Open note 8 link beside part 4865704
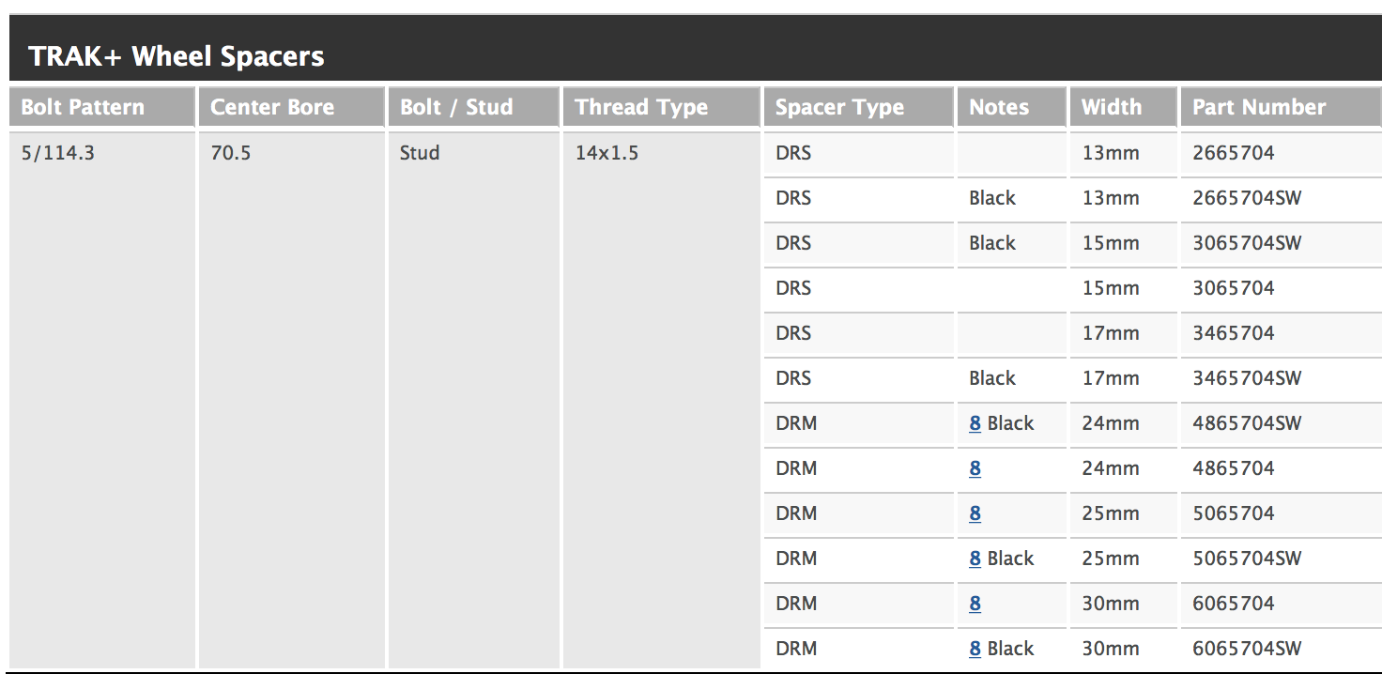Image resolution: width=1382 pixels, height=689 pixels. pos(975,468)
